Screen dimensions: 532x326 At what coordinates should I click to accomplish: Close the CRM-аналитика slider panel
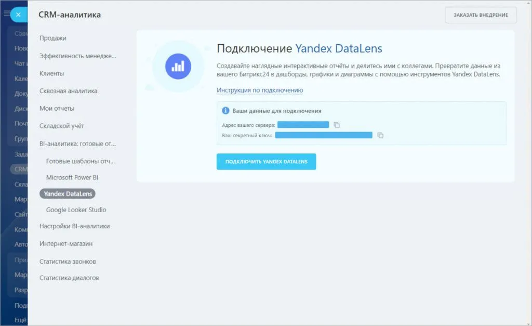coord(19,15)
